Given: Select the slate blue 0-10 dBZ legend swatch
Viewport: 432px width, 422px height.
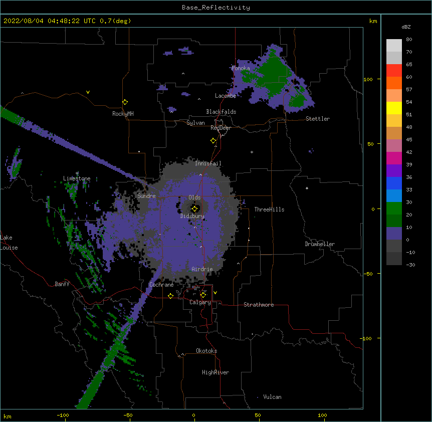Looking at the screenshot, I should pyautogui.click(x=394, y=234).
